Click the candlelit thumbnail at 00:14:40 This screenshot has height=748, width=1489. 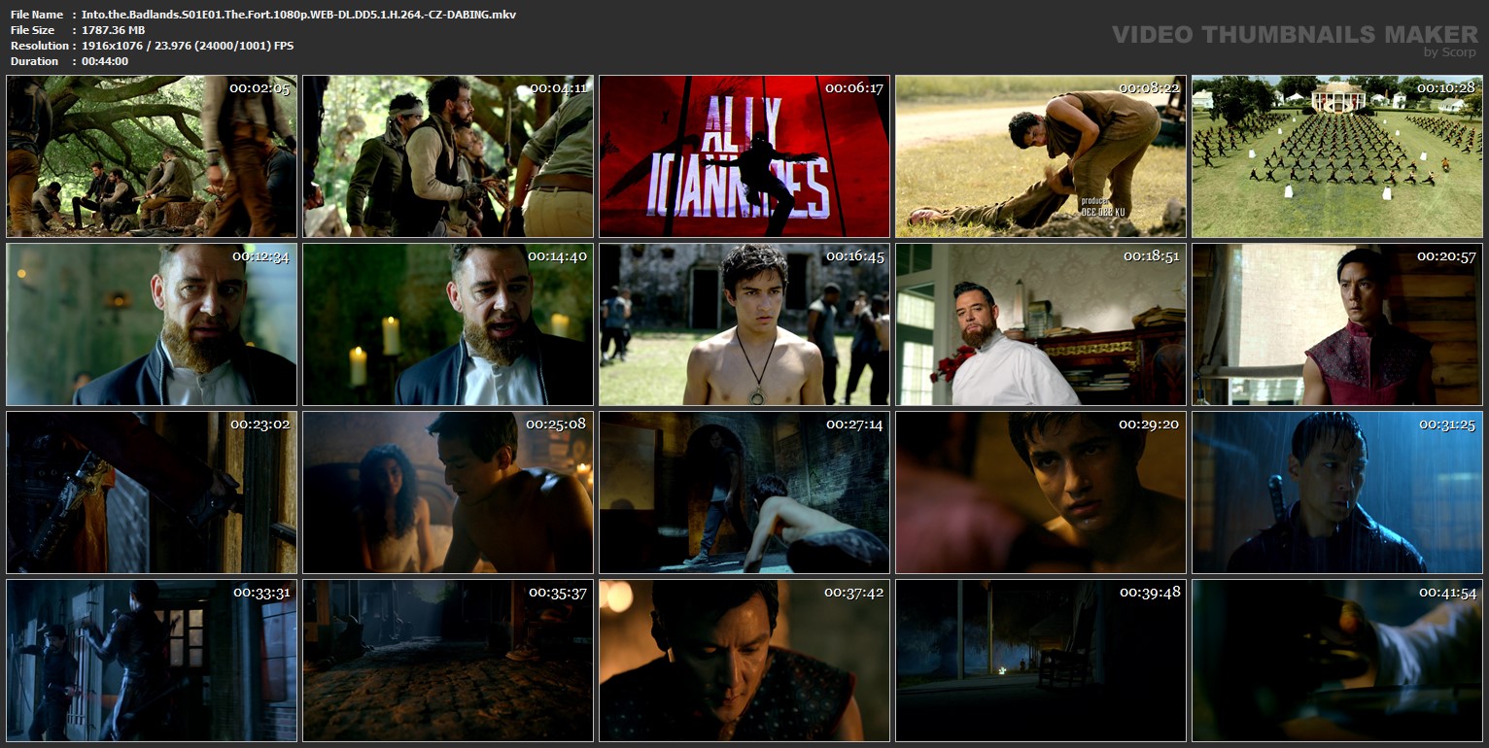[448, 324]
